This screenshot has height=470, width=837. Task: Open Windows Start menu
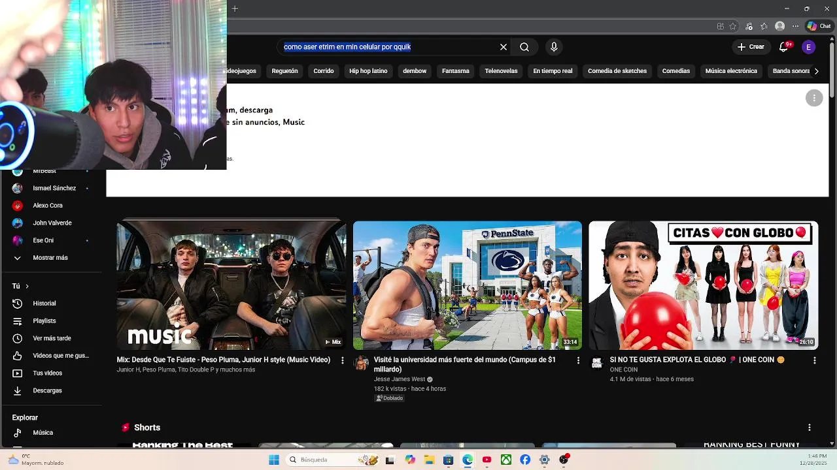[274, 460]
